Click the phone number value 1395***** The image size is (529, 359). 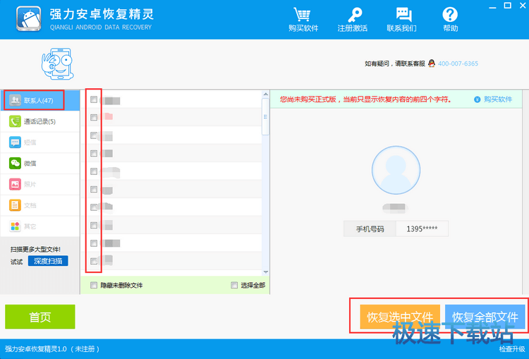(422, 229)
